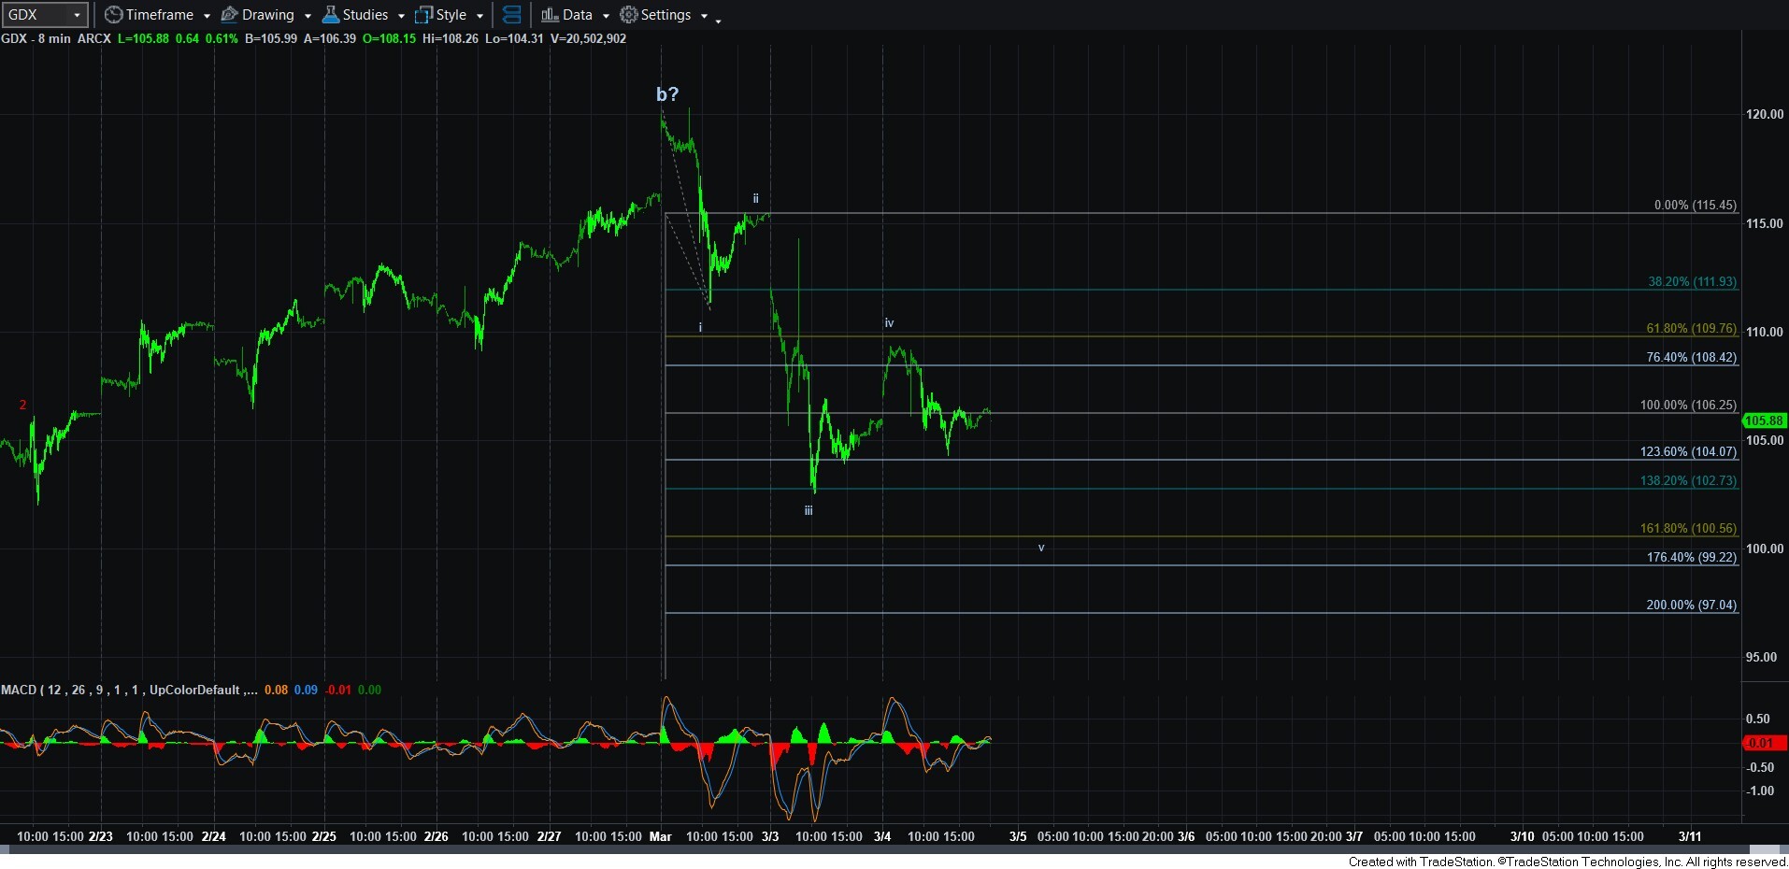Click the Timeframe clock icon

(113, 15)
